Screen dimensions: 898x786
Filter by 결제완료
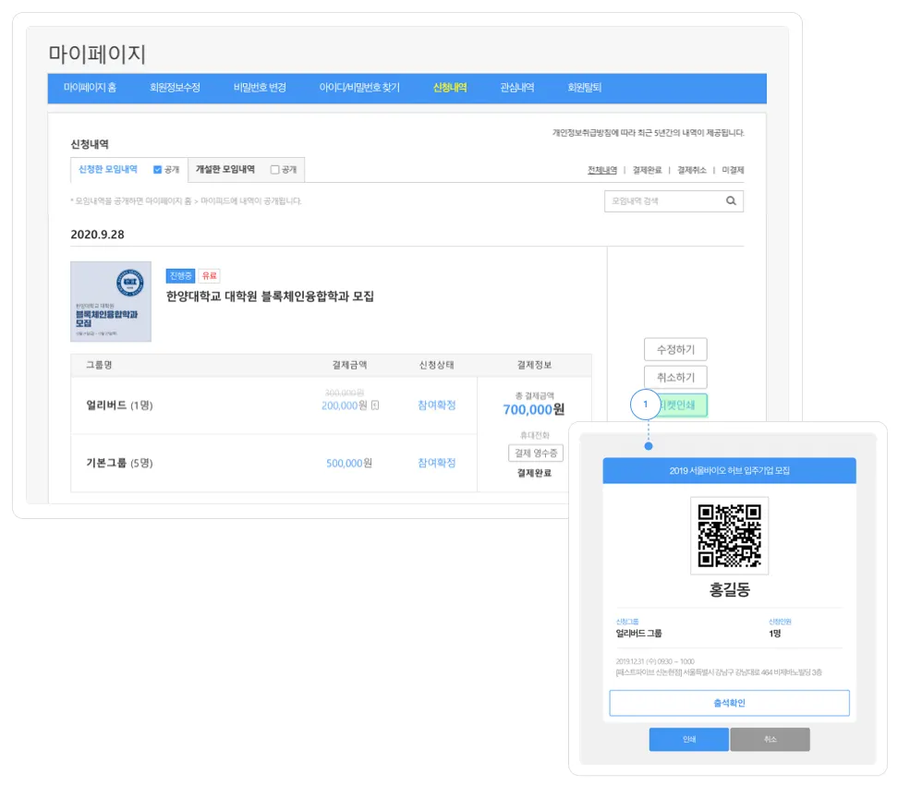647,170
